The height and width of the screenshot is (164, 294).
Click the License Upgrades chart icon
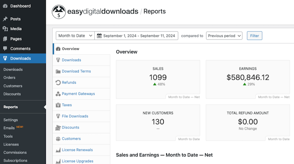pyautogui.click(x=58, y=161)
